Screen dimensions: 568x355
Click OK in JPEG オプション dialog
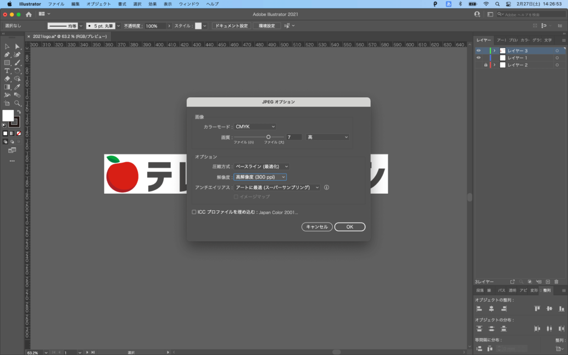349,227
